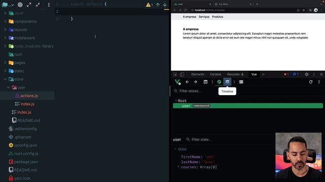Expand the layouts folder
The width and height of the screenshot is (325, 182).
click(5, 29)
